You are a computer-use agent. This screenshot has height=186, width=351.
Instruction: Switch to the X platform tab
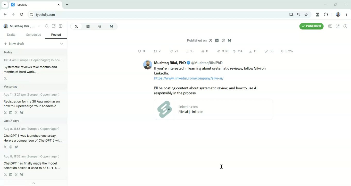tap(76, 26)
